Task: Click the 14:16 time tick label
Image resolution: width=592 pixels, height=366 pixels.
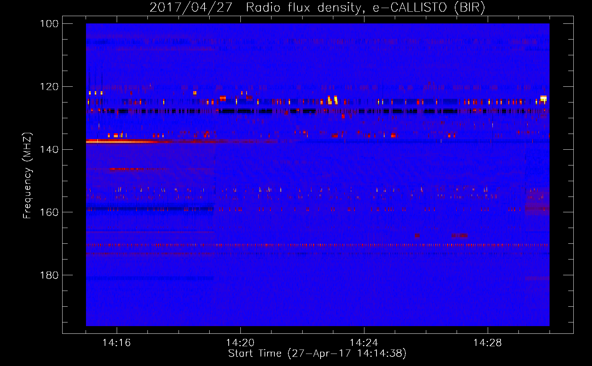Action: coord(116,343)
